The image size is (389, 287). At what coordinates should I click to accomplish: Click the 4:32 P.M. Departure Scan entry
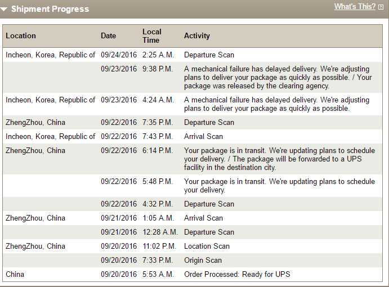click(x=209, y=204)
